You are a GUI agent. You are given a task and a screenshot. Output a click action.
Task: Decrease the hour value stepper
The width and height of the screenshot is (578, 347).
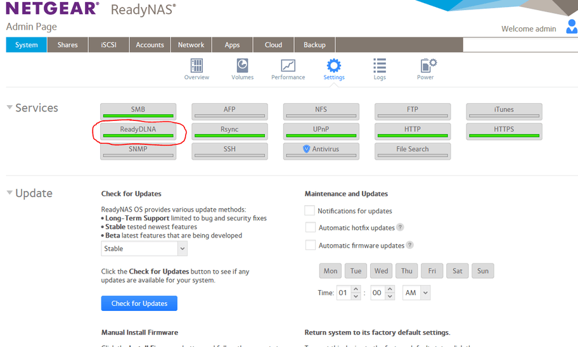coord(356,296)
